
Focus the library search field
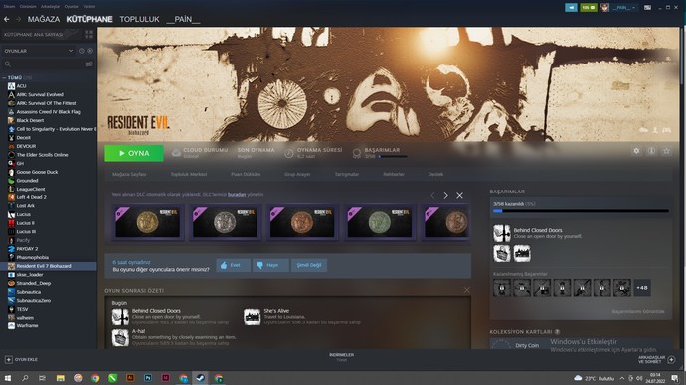(x=44, y=64)
